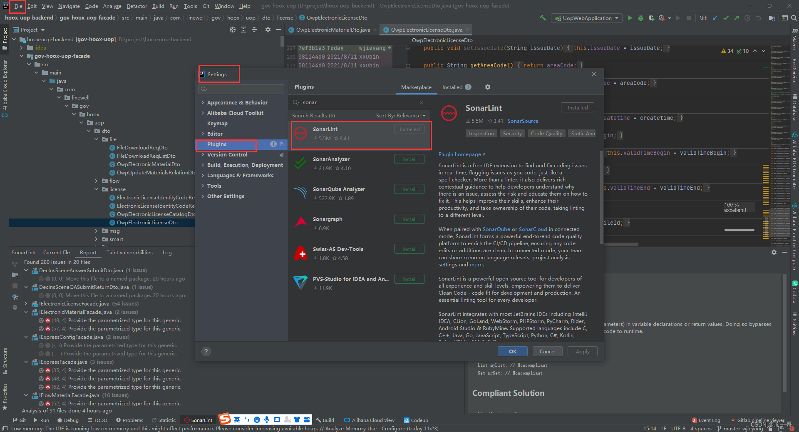Open SonarLint Taint vulnerabilities tab
Screen dimensions: 799x432
point(129,252)
